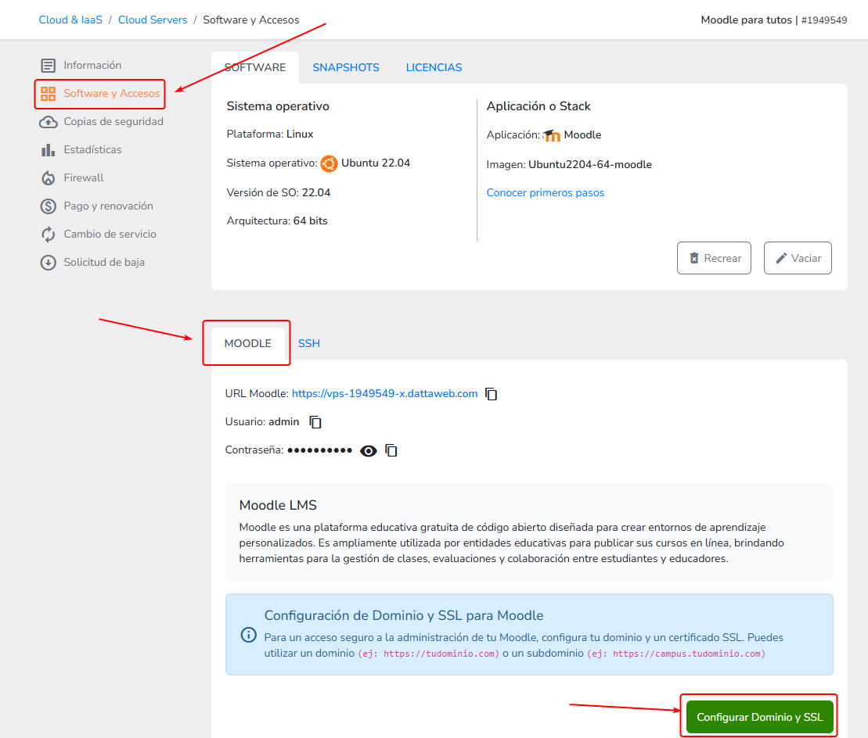Image resolution: width=868 pixels, height=738 pixels.
Task: Select the MOODLE access tab
Action: tap(248, 343)
